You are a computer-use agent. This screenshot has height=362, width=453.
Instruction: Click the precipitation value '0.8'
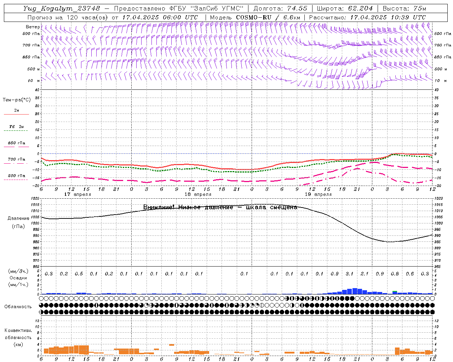395,274
